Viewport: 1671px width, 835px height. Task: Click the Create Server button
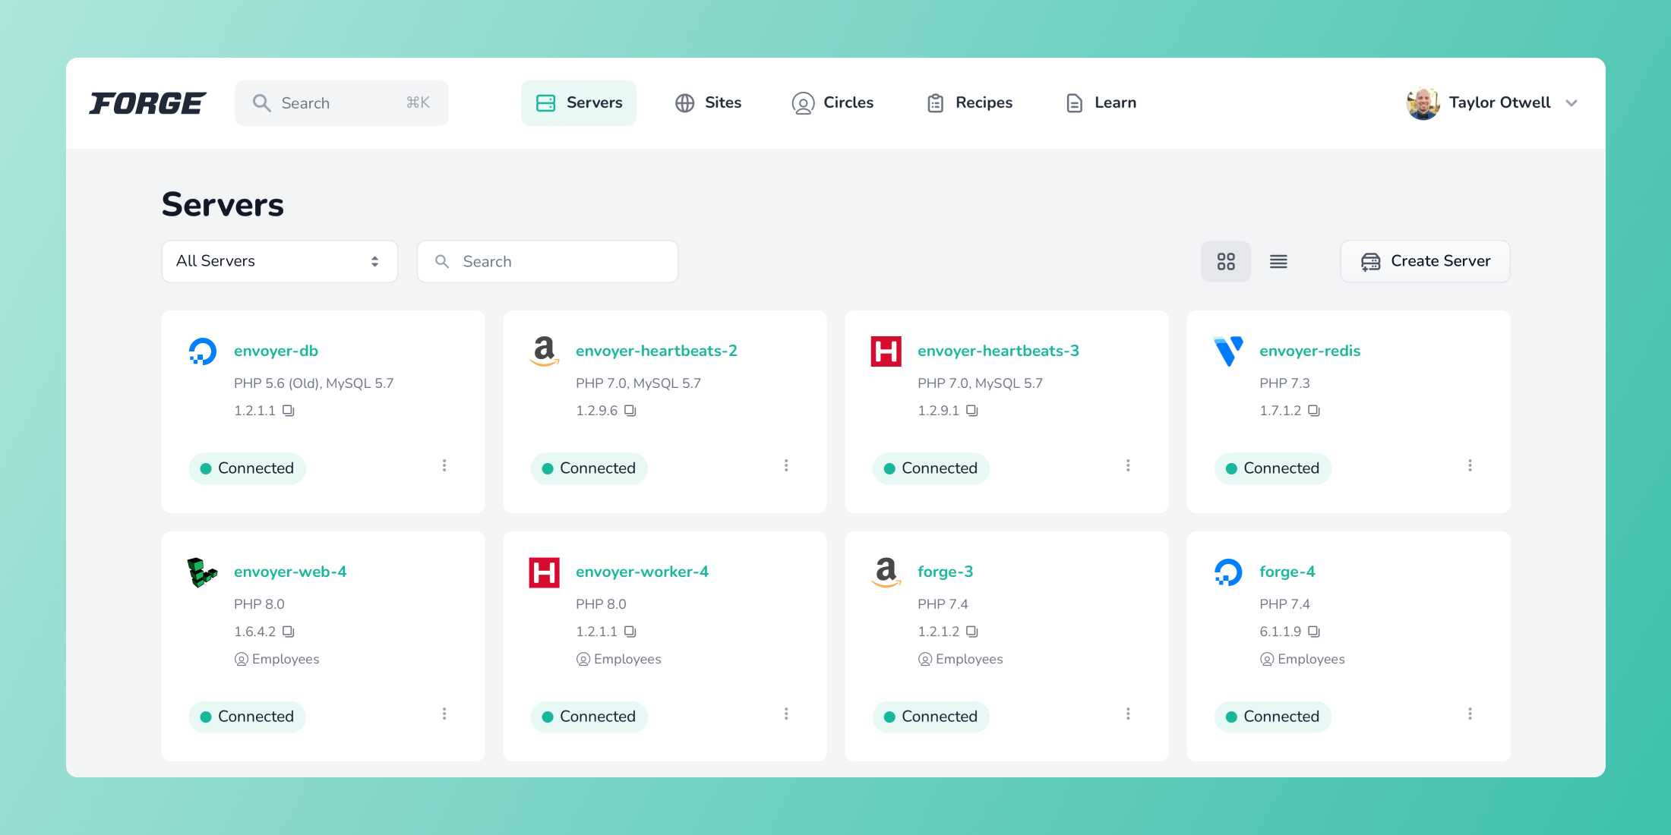click(x=1425, y=260)
